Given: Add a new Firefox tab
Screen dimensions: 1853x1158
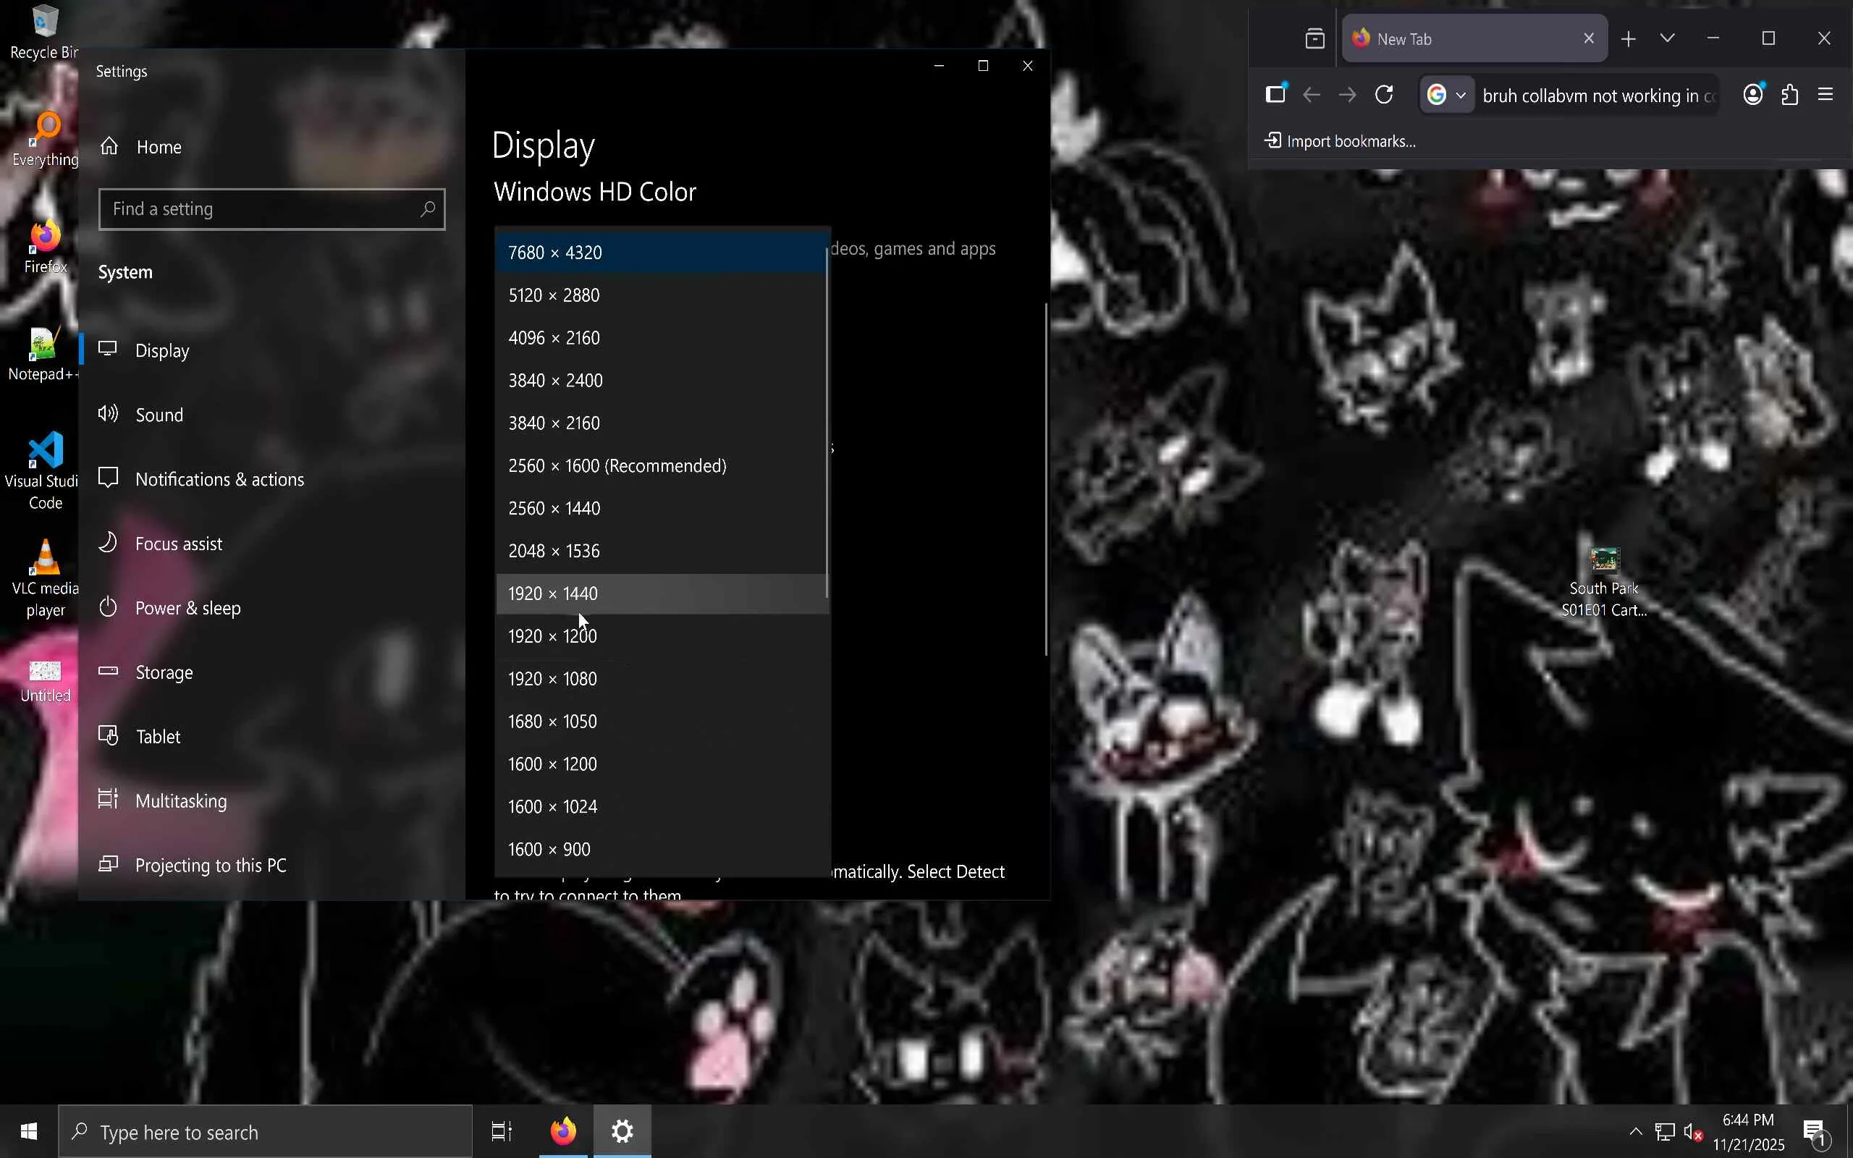Looking at the screenshot, I should (1629, 39).
